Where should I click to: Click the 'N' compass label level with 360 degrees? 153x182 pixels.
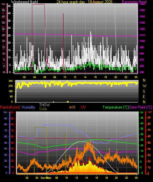[x=144, y=80]
